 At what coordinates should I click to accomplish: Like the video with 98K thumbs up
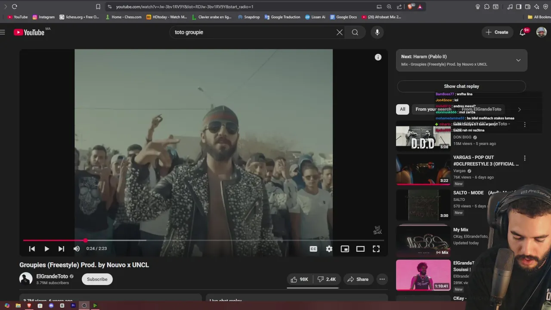(x=300, y=279)
